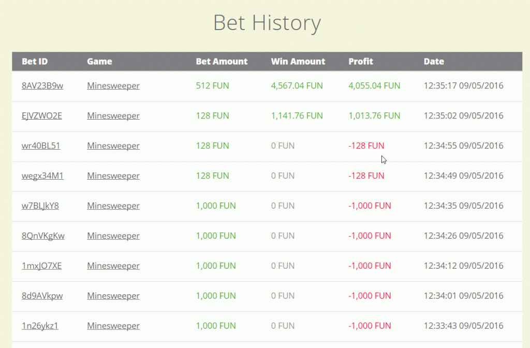This screenshot has height=348, width=530.
Task: Click Minesweeper link in the EJVZWO2E row
Action: click(113, 115)
